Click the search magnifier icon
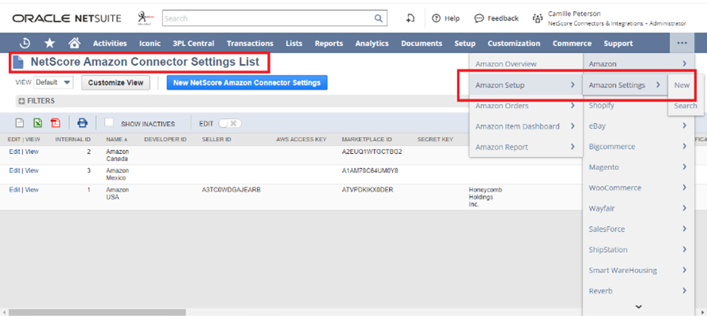The image size is (707, 316). coord(379,18)
